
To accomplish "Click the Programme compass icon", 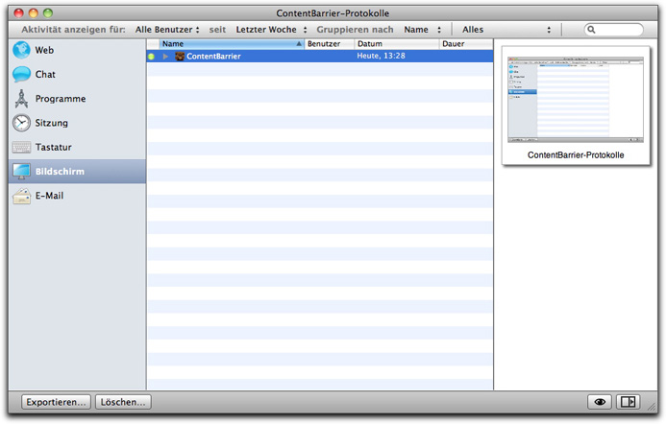I will 21,99.
